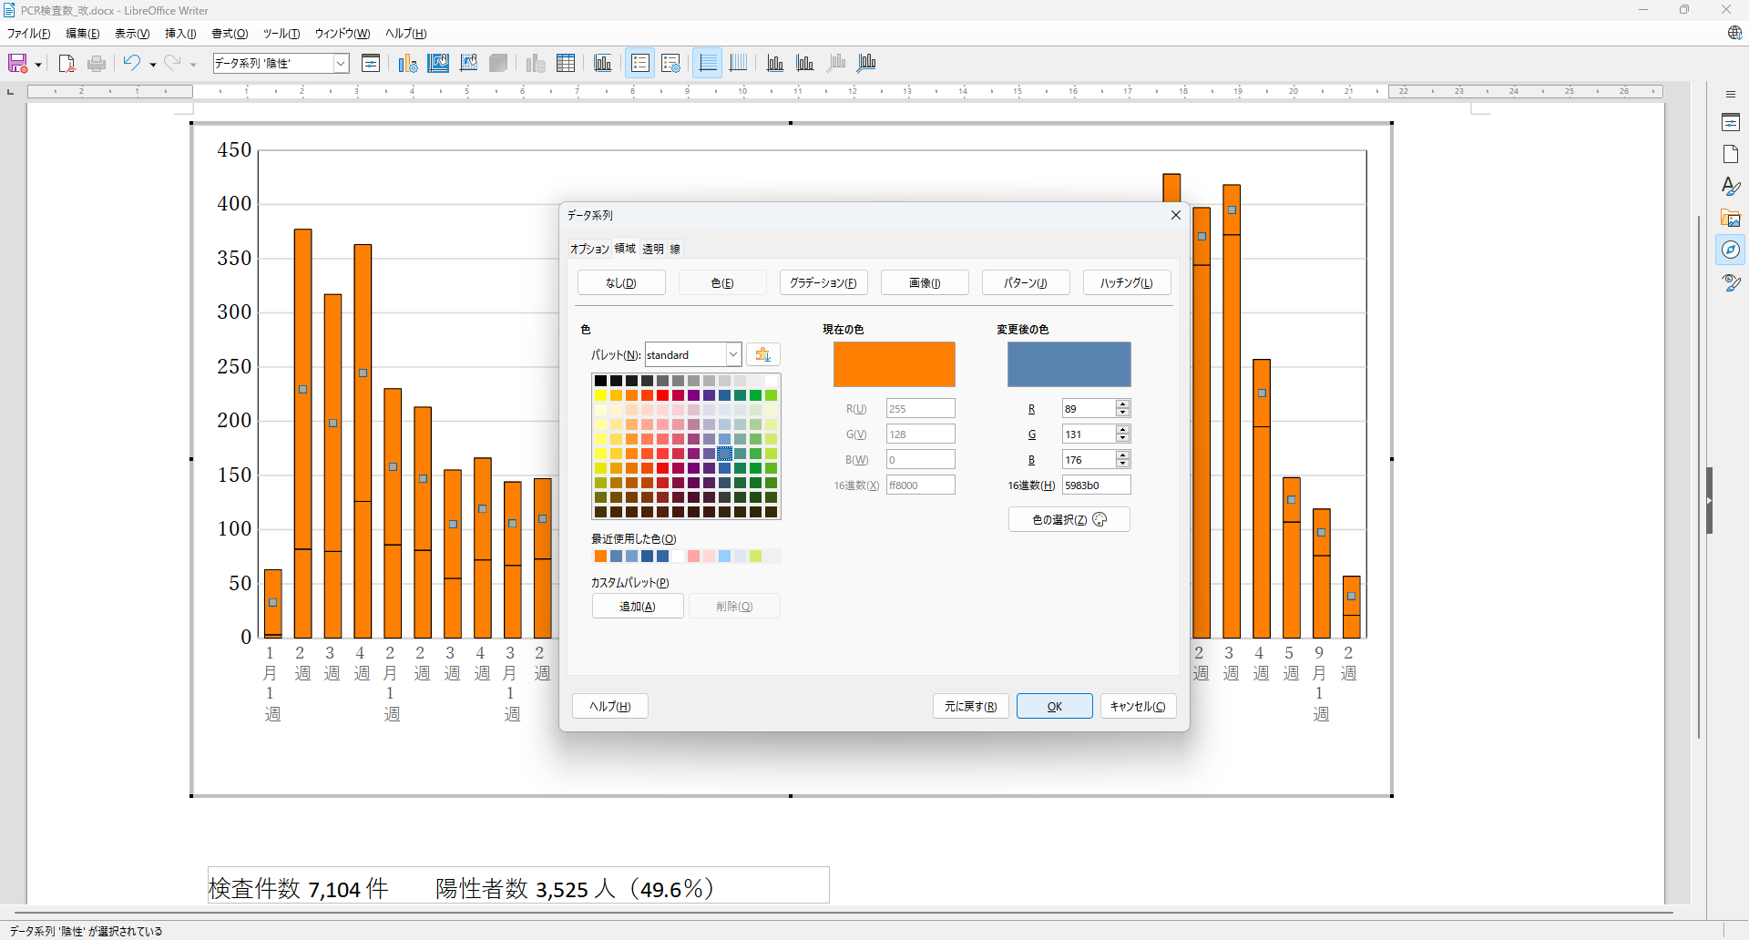Expand the Undo history dropdown arrow
Viewport: 1749px width, 940px height.
pos(153,65)
